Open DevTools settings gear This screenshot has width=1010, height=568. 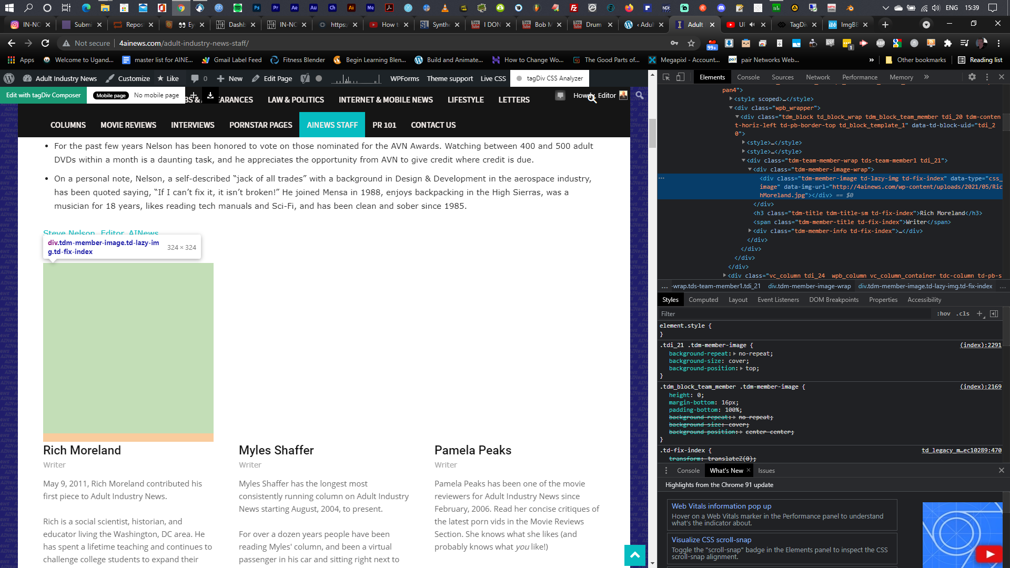click(x=972, y=77)
